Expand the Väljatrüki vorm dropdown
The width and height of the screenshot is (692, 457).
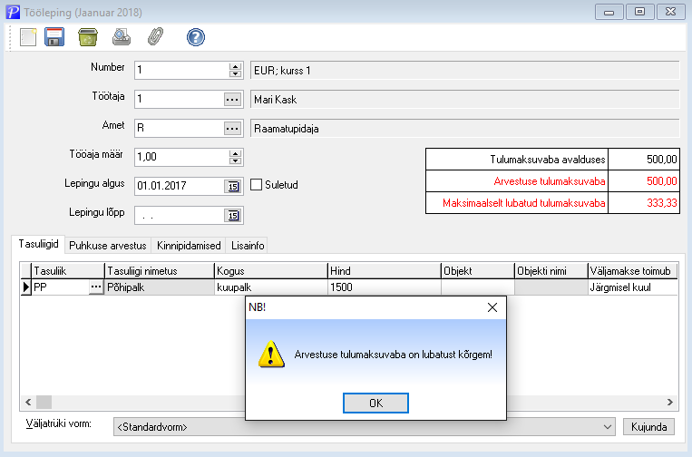click(x=608, y=427)
